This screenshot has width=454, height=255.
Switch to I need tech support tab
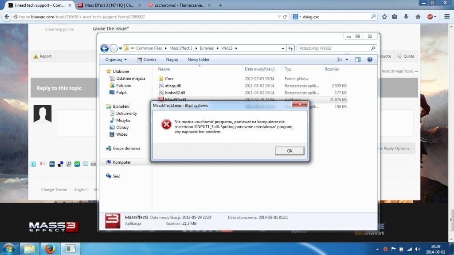tap(39, 5)
